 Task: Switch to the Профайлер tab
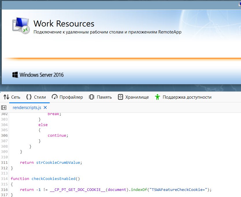[x=67, y=97]
